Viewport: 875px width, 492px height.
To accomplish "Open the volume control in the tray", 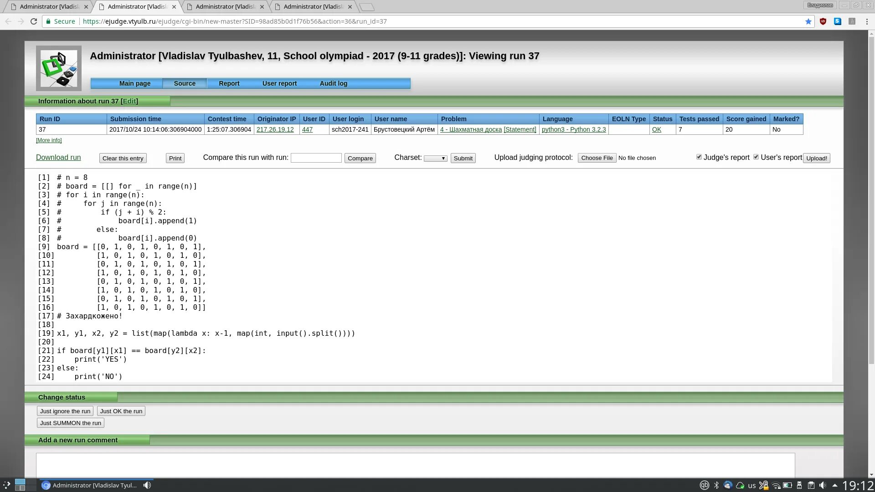I will click(823, 485).
